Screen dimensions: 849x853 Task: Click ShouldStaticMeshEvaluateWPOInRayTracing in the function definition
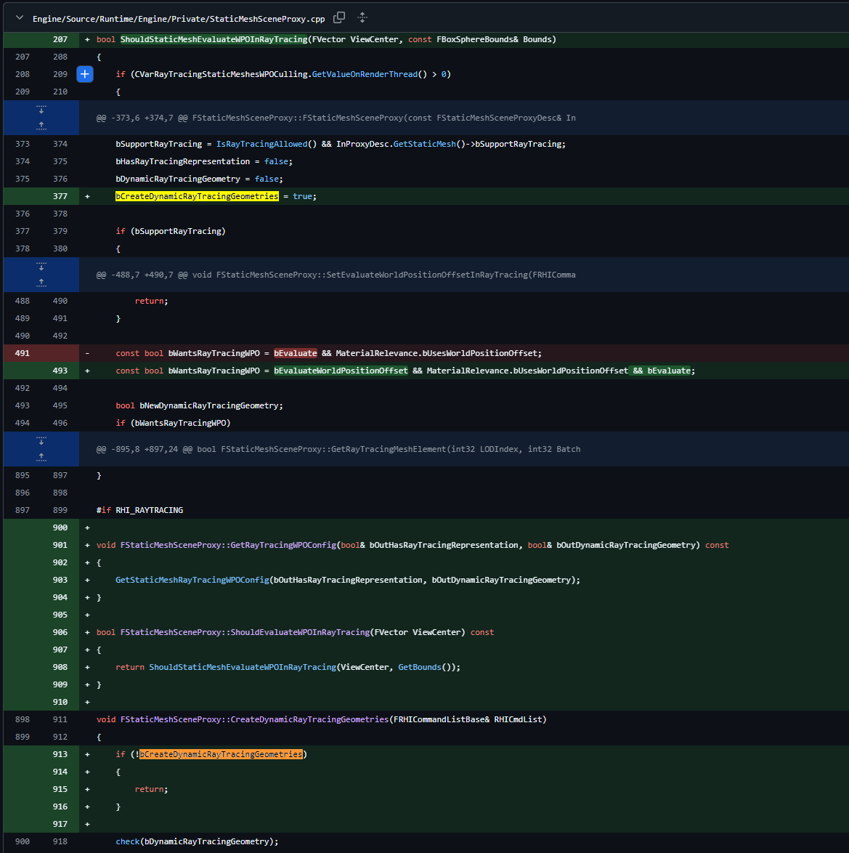click(x=214, y=39)
